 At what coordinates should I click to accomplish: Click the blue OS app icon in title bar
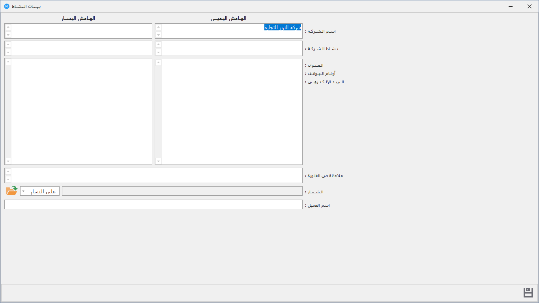tap(6, 6)
